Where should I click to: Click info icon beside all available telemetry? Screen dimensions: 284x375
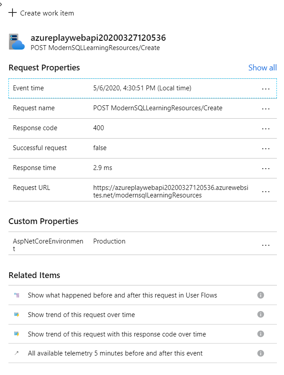pos(260,353)
